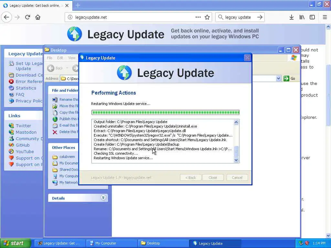Submit search with the arrow in search box
The width and height of the screenshot is (331, 248).
(x=260, y=17)
